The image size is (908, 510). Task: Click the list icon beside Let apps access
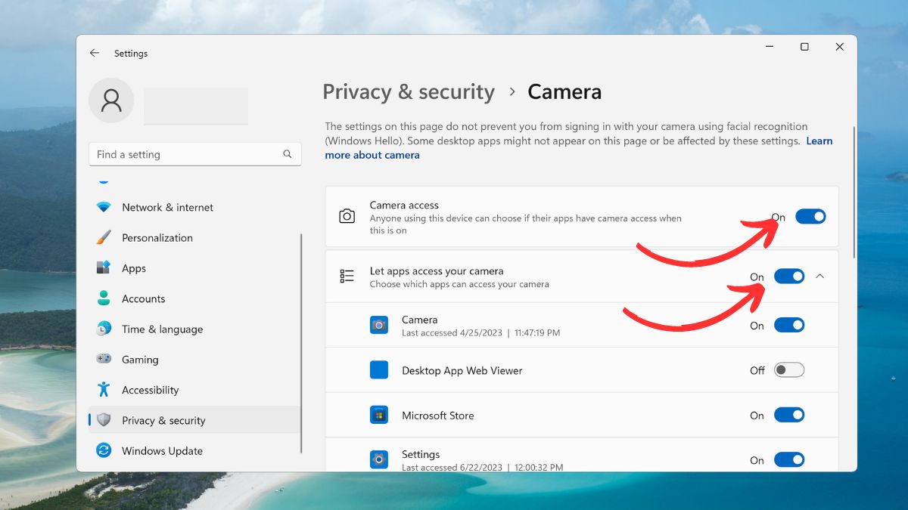(x=347, y=277)
